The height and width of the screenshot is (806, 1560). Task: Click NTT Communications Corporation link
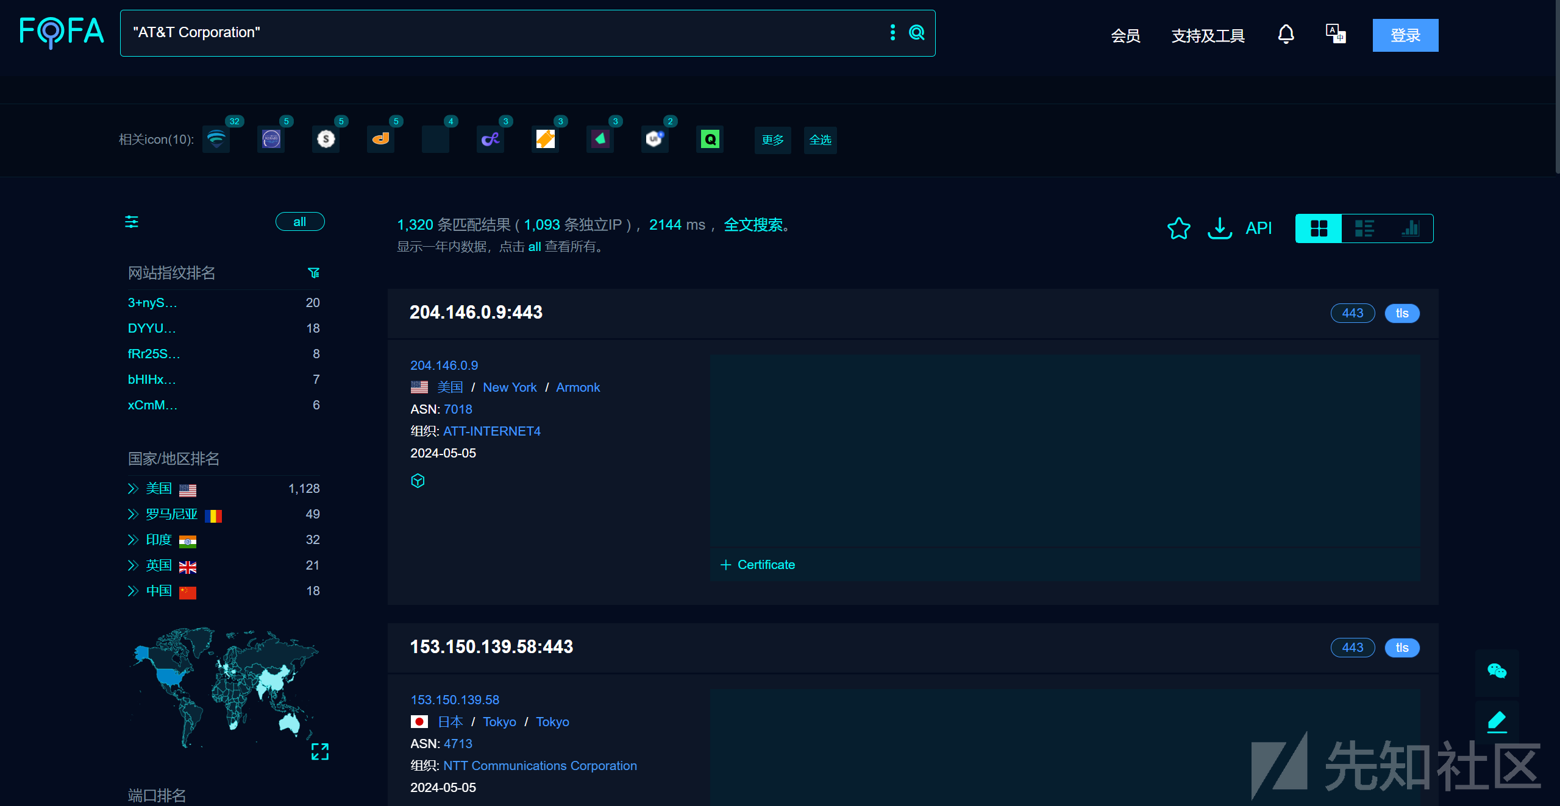point(540,766)
